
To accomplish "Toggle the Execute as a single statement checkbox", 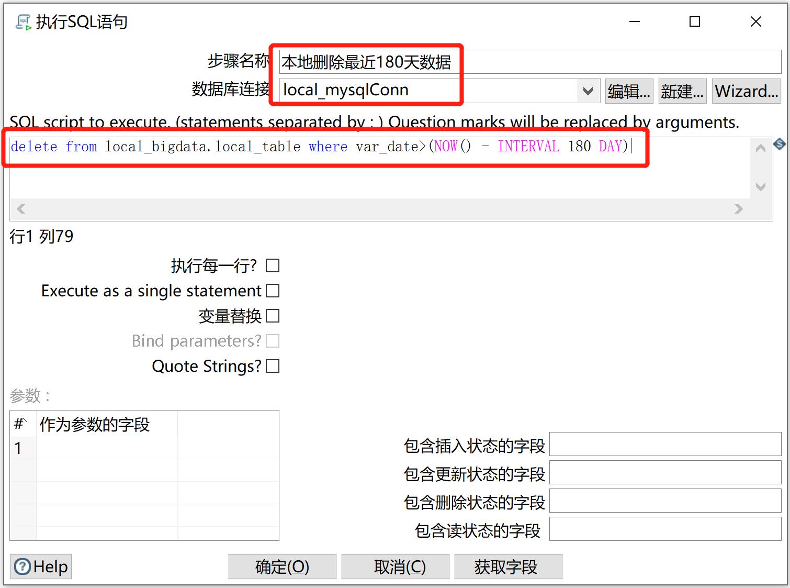I will point(273,291).
